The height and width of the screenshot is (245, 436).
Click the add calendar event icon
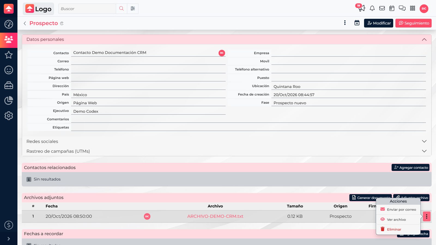(357, 23)
